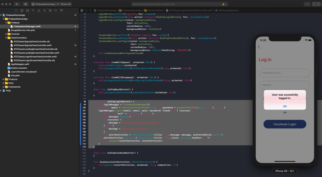Expand the Frameworks group
Screen dimensions: 322x177
[3, 87]
